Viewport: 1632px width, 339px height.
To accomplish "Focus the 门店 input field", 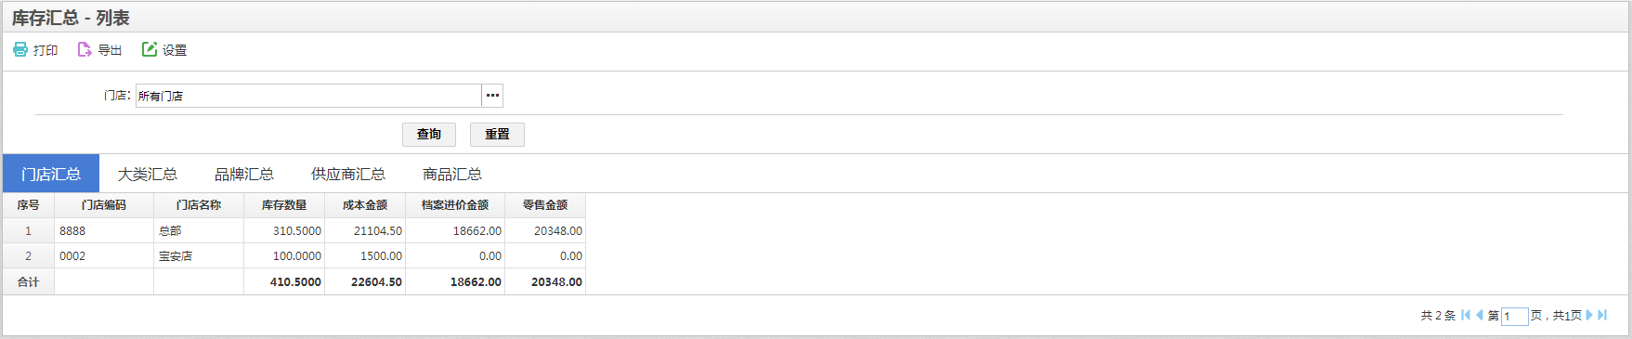I will pos(308,96).
